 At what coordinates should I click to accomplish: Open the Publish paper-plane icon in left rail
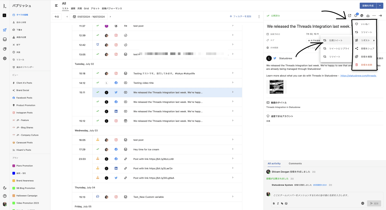tap(5, 30)
